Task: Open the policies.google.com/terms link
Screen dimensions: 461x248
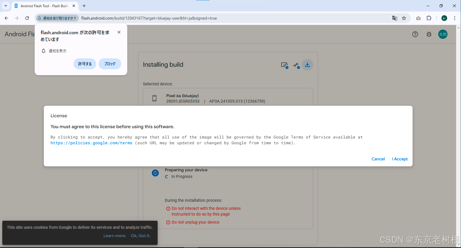Action: click(x=91, y=143)
